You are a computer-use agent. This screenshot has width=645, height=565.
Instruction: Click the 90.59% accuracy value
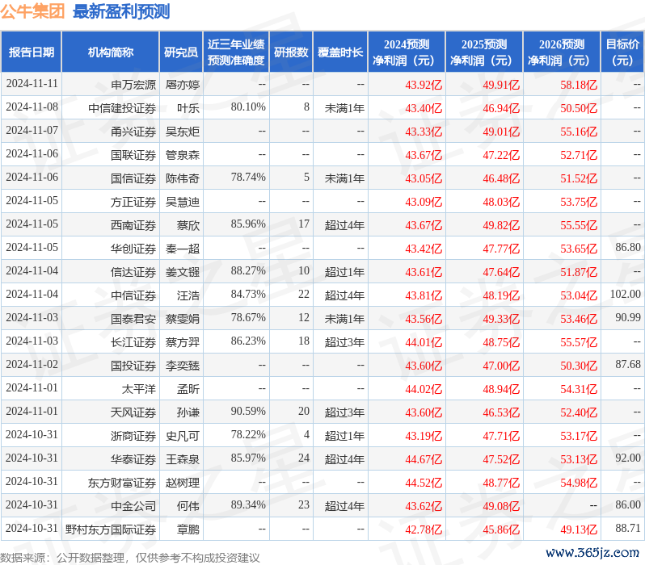coord(248,412)
